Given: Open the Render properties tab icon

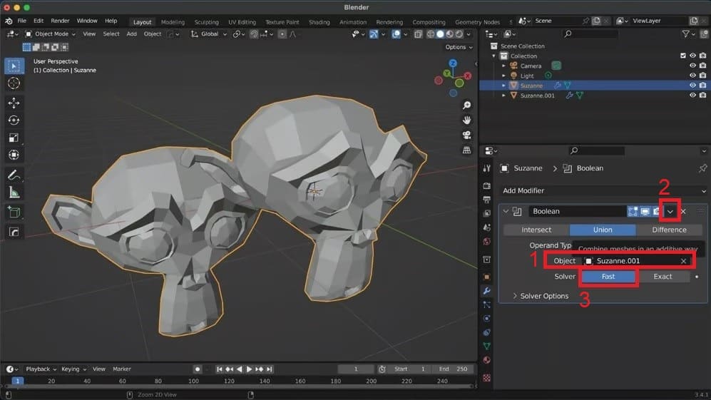Looking at the screenshot, I should click(486, 186).
